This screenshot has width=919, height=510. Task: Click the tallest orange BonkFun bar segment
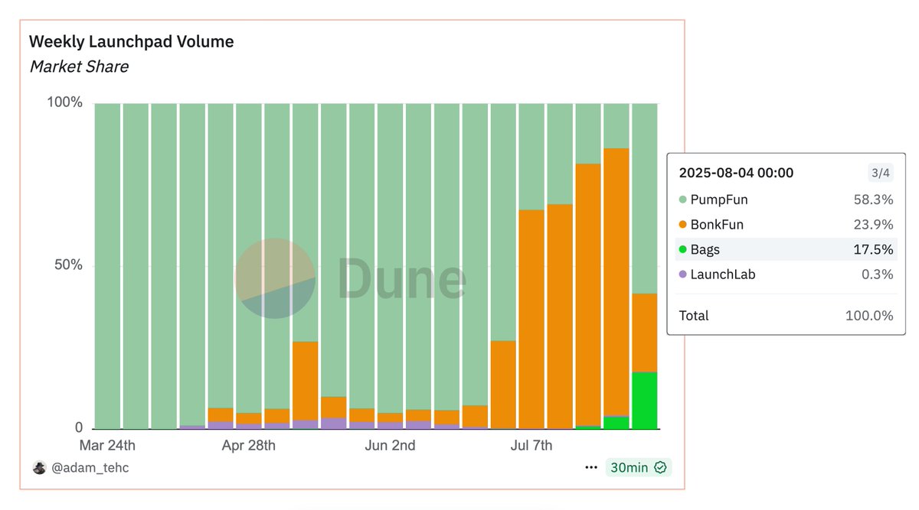click(x=616, y=283)
